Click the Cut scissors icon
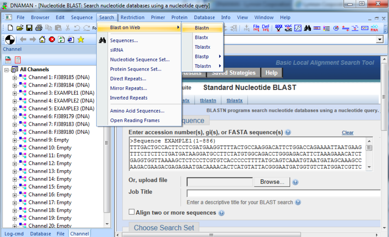 (68, 28)
